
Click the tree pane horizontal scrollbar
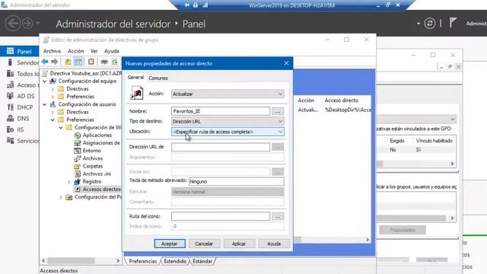click(x=81, y=260)
